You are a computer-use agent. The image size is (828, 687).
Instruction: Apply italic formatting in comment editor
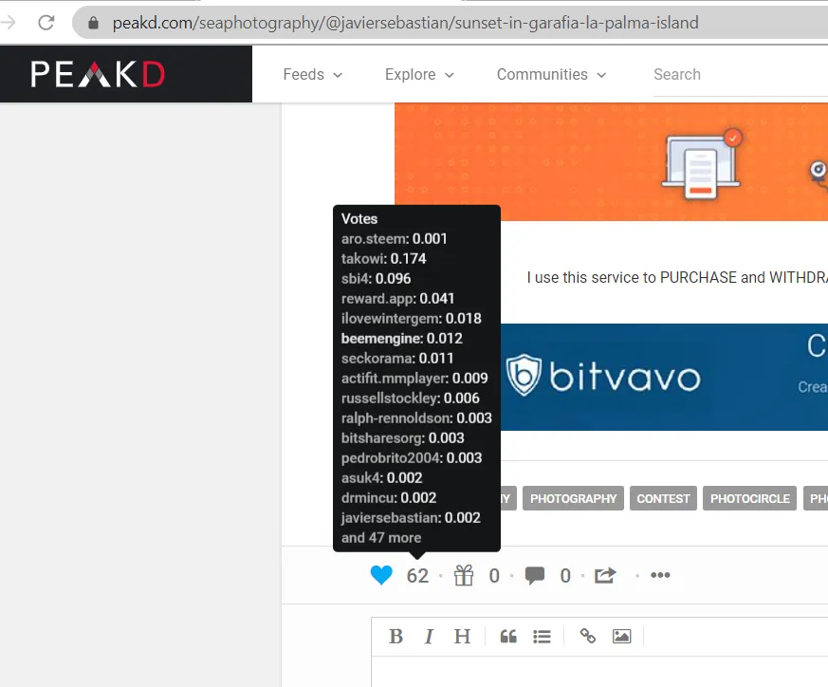click(x=429, y=637)
